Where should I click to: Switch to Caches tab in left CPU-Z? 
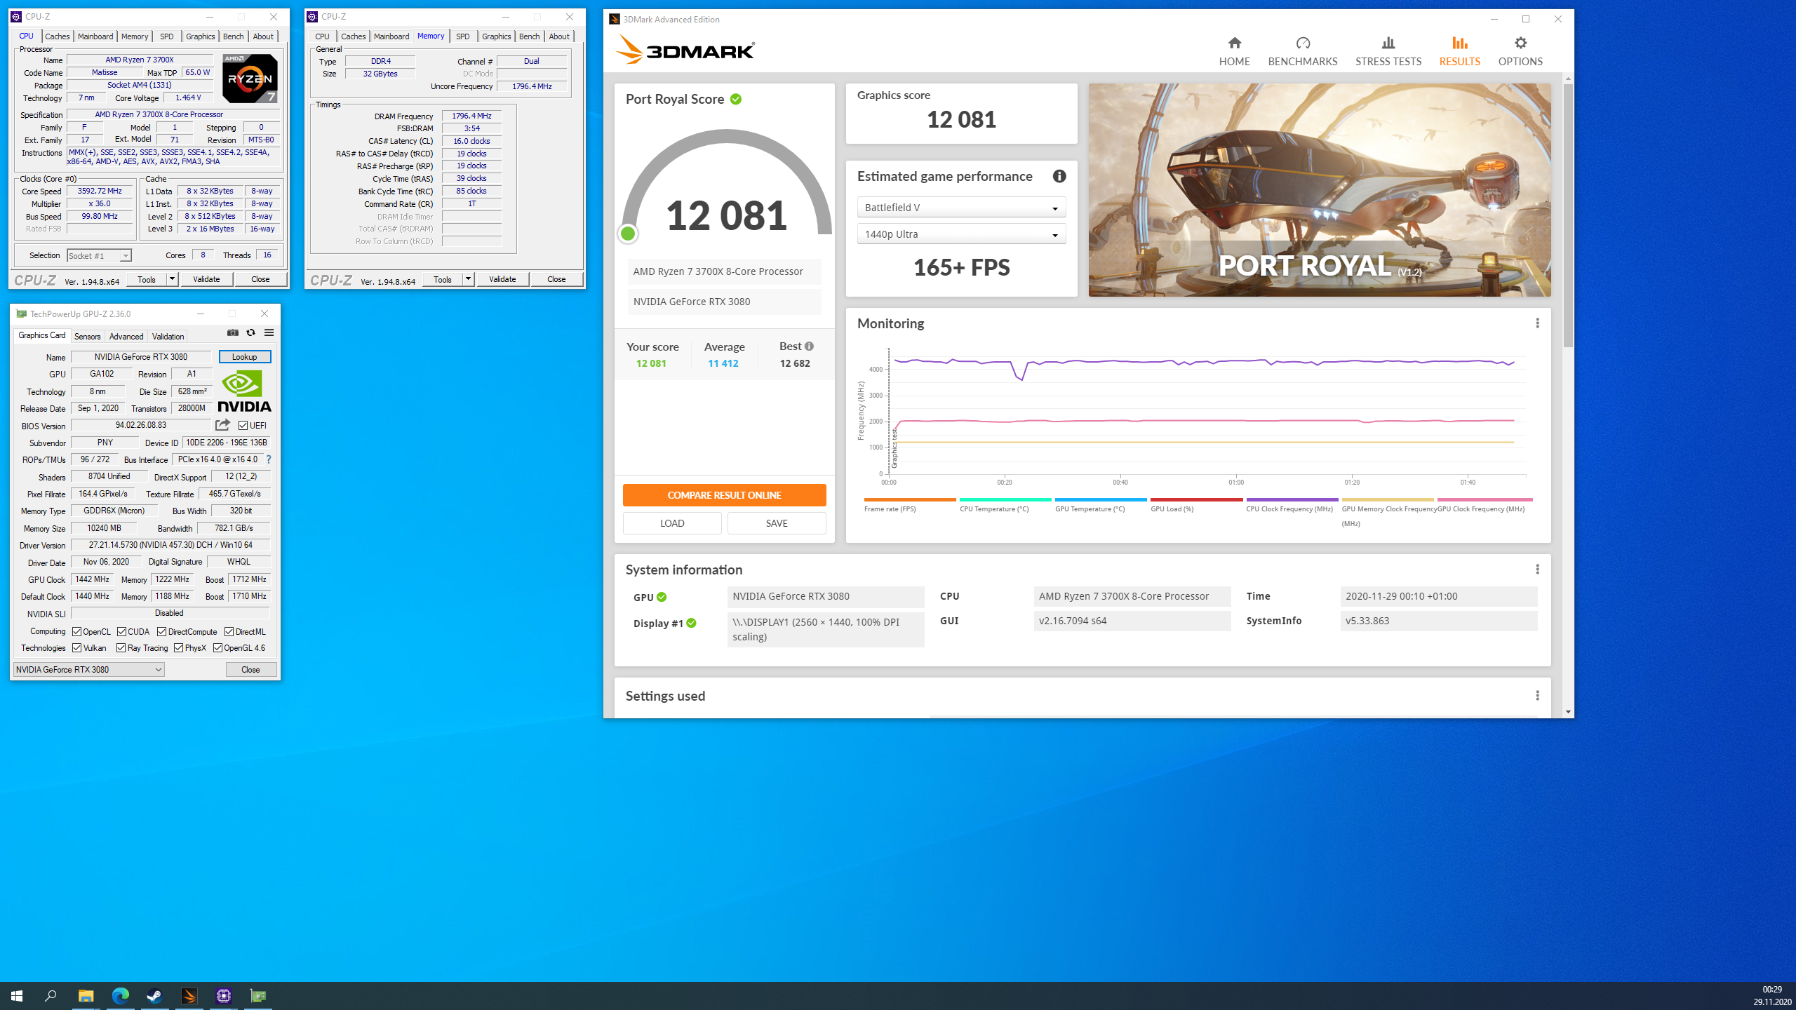coord(58,36)
